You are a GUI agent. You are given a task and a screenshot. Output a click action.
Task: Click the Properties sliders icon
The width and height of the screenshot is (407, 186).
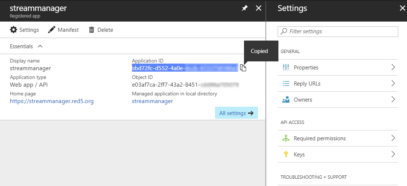(285, 67)
